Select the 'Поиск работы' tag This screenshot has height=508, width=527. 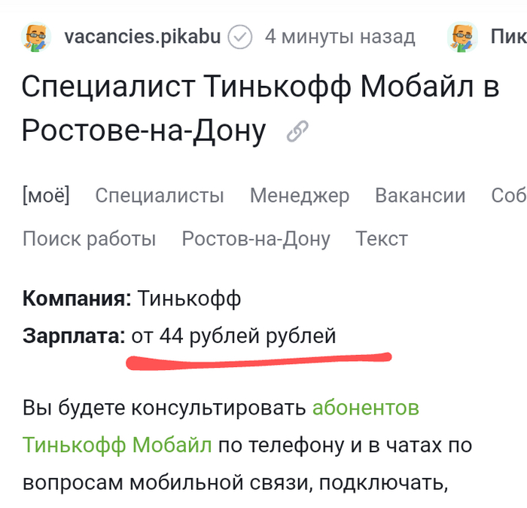90,239
